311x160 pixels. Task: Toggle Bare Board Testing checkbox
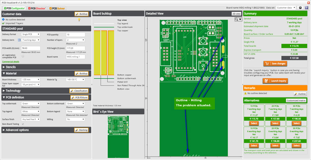(x=23, y=124)
